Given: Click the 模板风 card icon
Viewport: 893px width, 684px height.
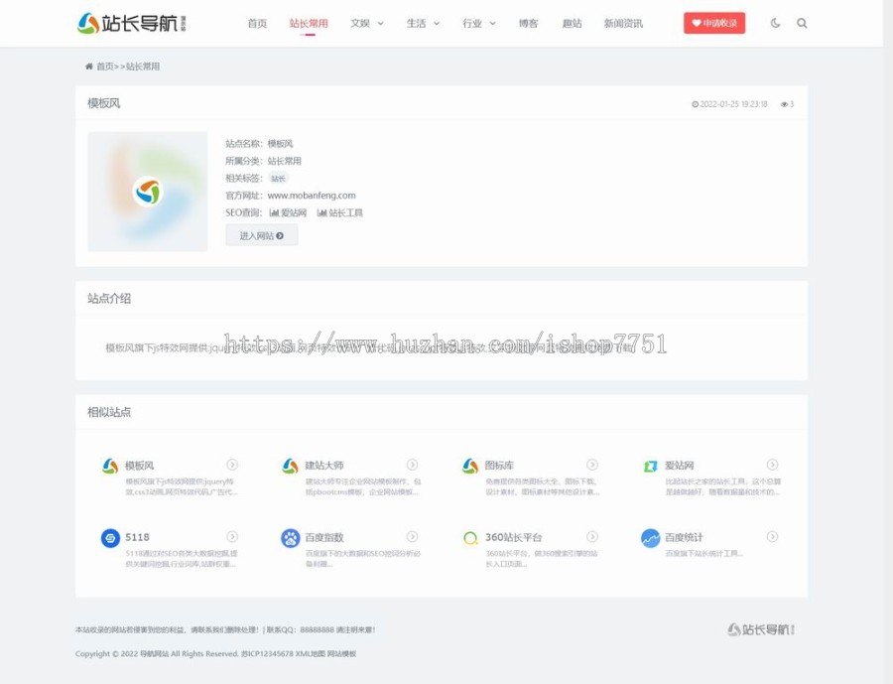Looking at the screenshot, I should (x=110, y=466).
